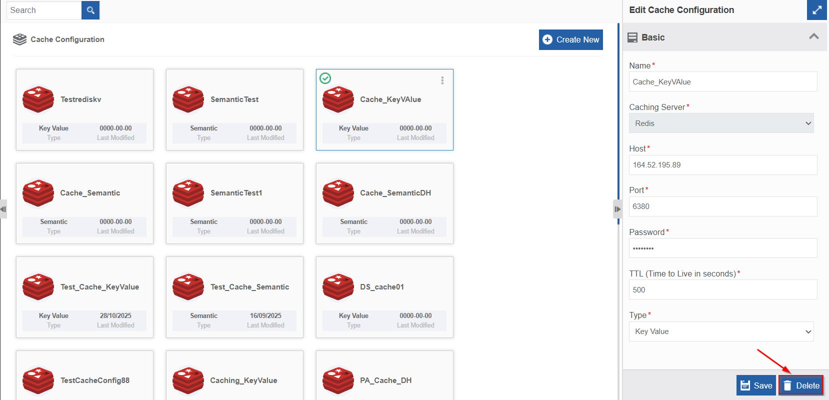The image size is (829, 400).
Task: Click the Basic section server icon
Action: coord(632,37)
